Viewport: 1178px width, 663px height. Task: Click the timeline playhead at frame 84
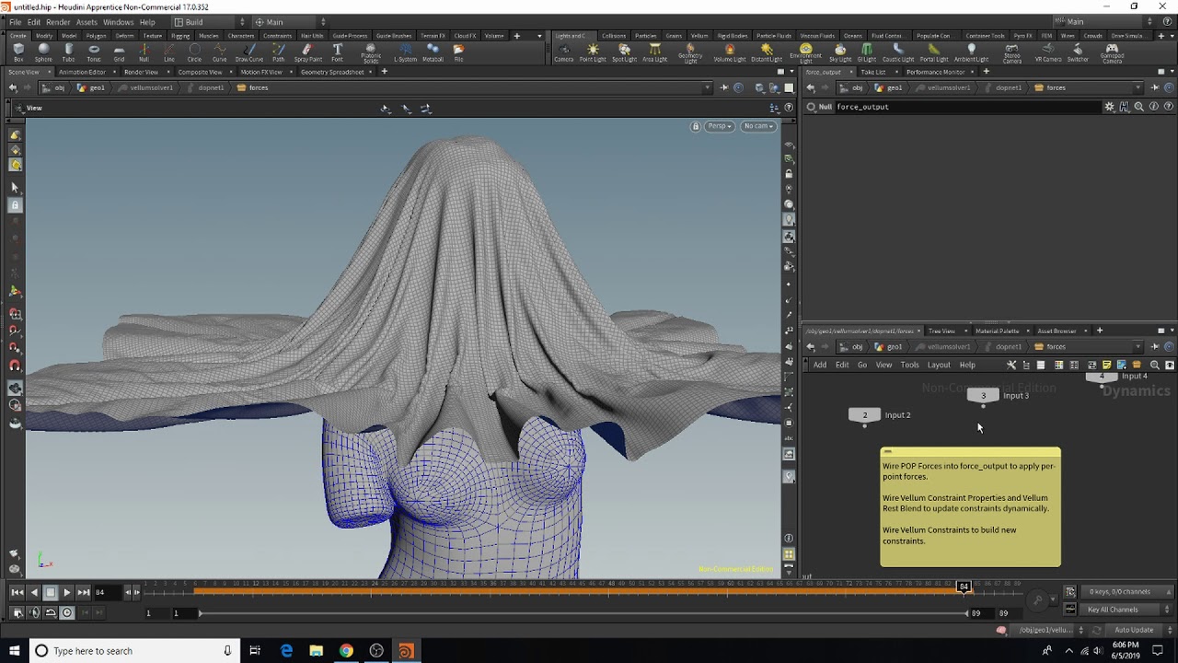pos(964,587)
